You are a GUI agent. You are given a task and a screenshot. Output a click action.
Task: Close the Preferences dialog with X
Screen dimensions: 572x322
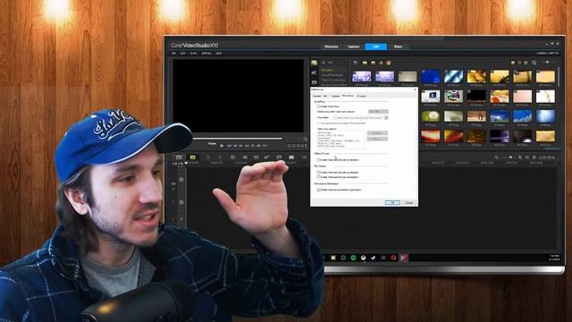click(415, 89)
